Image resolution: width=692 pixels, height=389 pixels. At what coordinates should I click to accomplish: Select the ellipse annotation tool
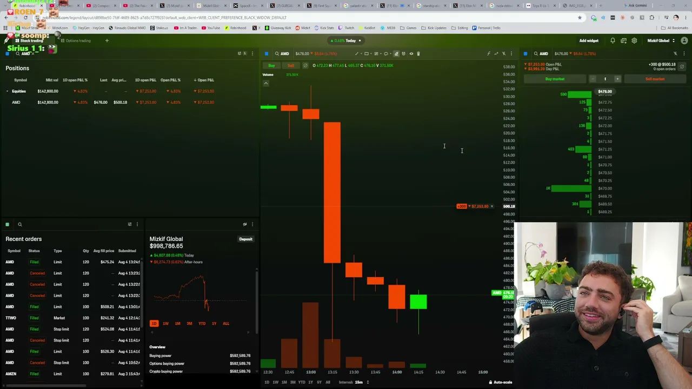click(386, 53)
